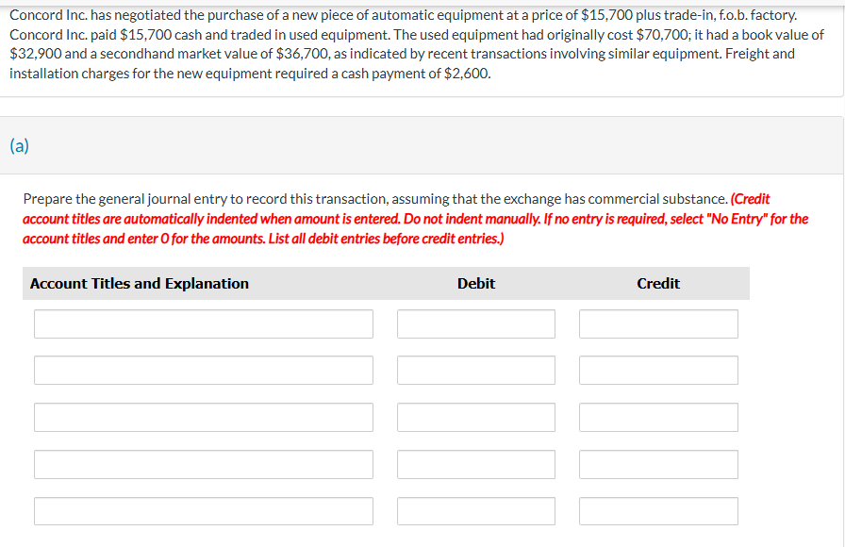This screenshot has height=547, width=845.
Task: Select the last Account Titles input field
Action: 203,510
